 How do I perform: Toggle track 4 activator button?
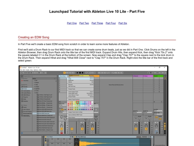(x=92, y=129)
